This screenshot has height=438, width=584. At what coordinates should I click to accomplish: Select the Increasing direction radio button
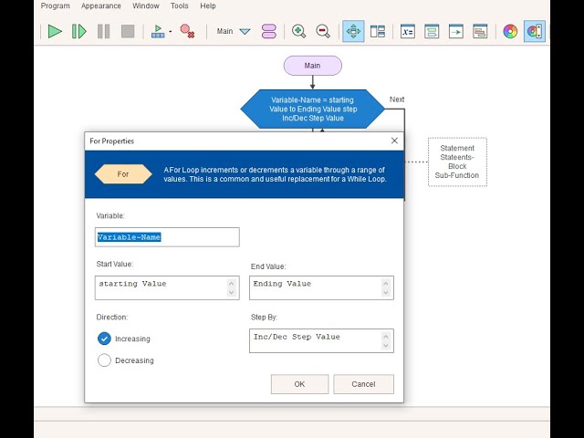[x=104, y=339]
